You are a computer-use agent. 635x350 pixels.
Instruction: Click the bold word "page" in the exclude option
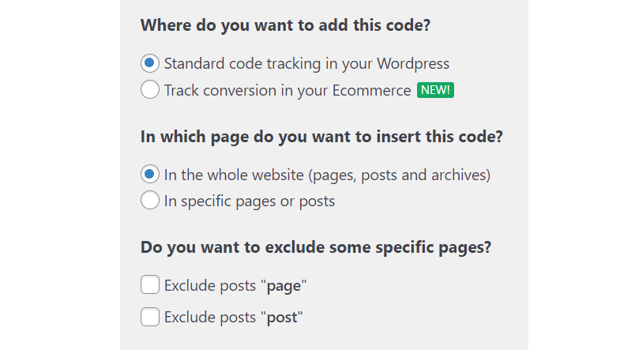tap(284, 286)
